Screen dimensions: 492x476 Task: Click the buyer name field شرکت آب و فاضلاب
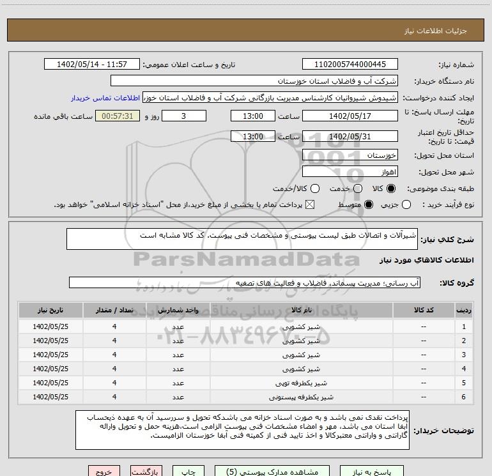(x=254, y=81)
